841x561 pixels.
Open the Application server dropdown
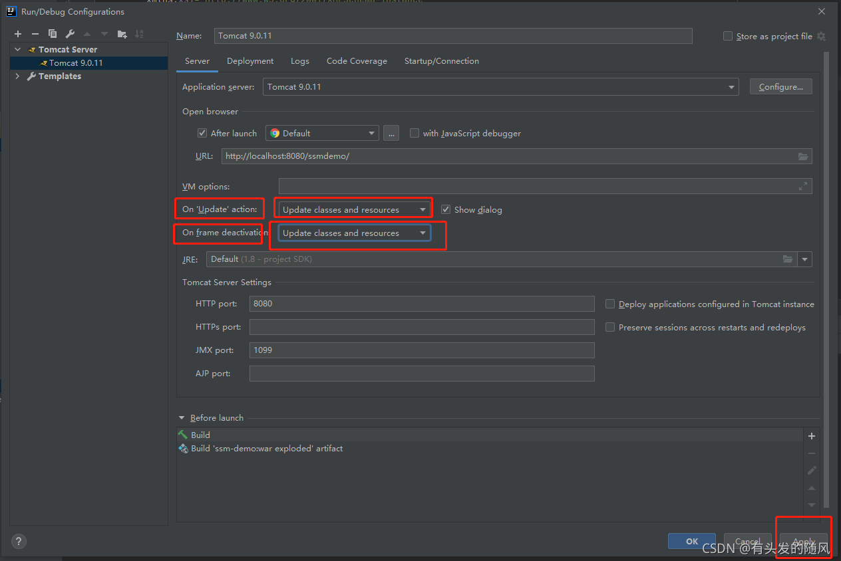[x=500, y=86]
